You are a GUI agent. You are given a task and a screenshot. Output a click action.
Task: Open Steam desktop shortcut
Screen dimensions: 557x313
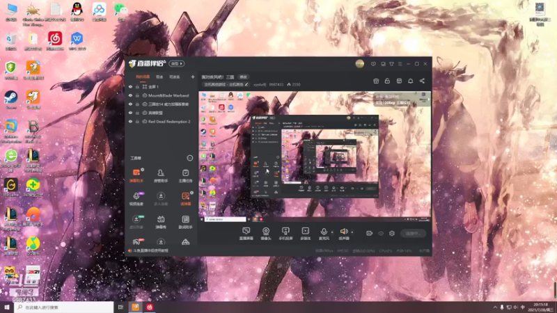pyautogui.click(x=11, y=99)
